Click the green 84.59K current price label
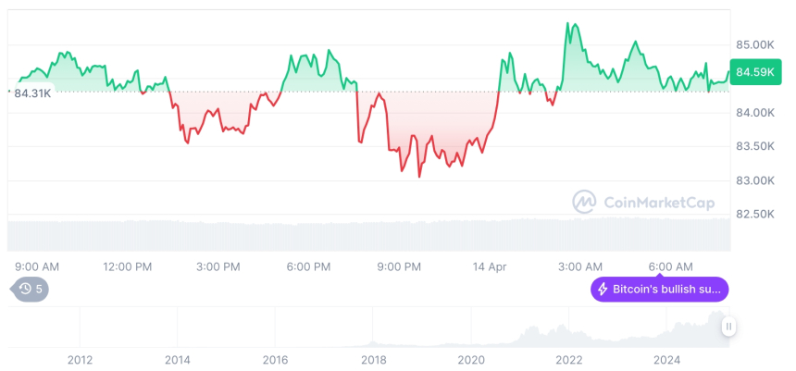The image size is (796, 371). point(755,71)
